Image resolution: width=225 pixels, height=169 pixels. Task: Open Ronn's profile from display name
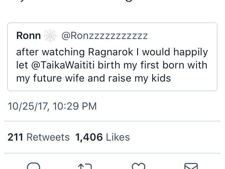pos(28,36)
